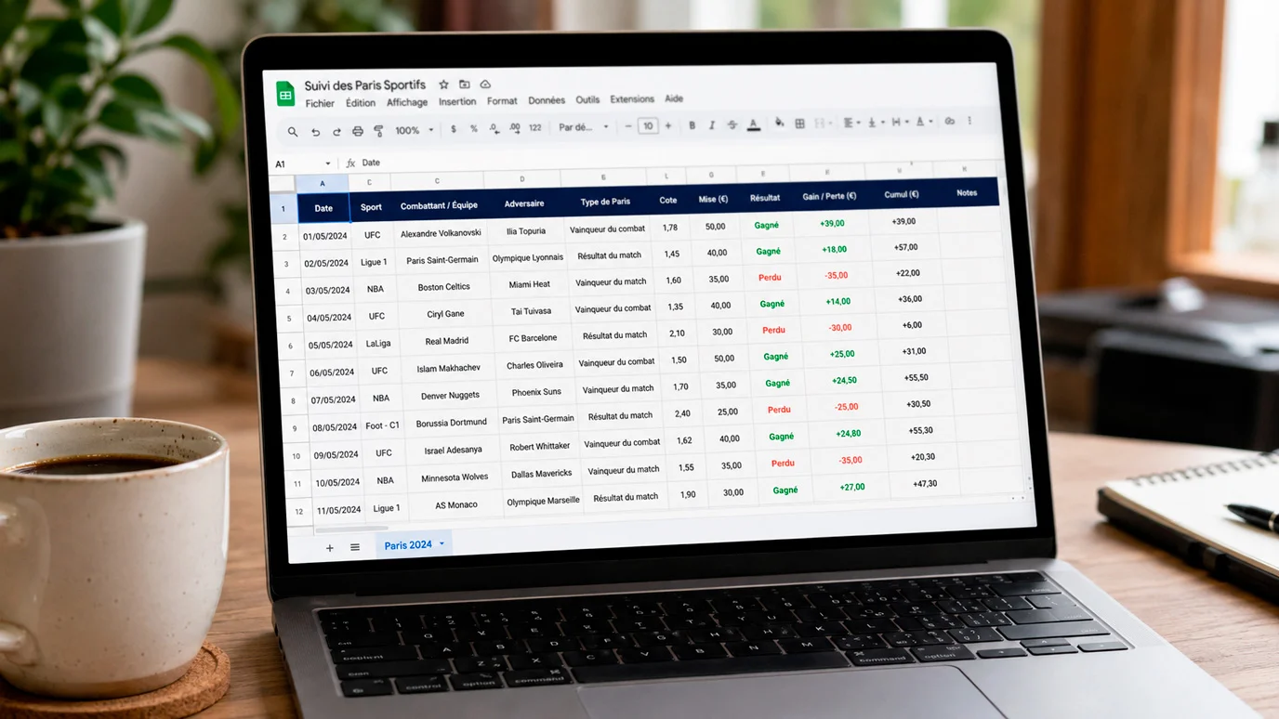Open the horizontal align dropdown
1279x719 pixels.
tap(850, 122)
